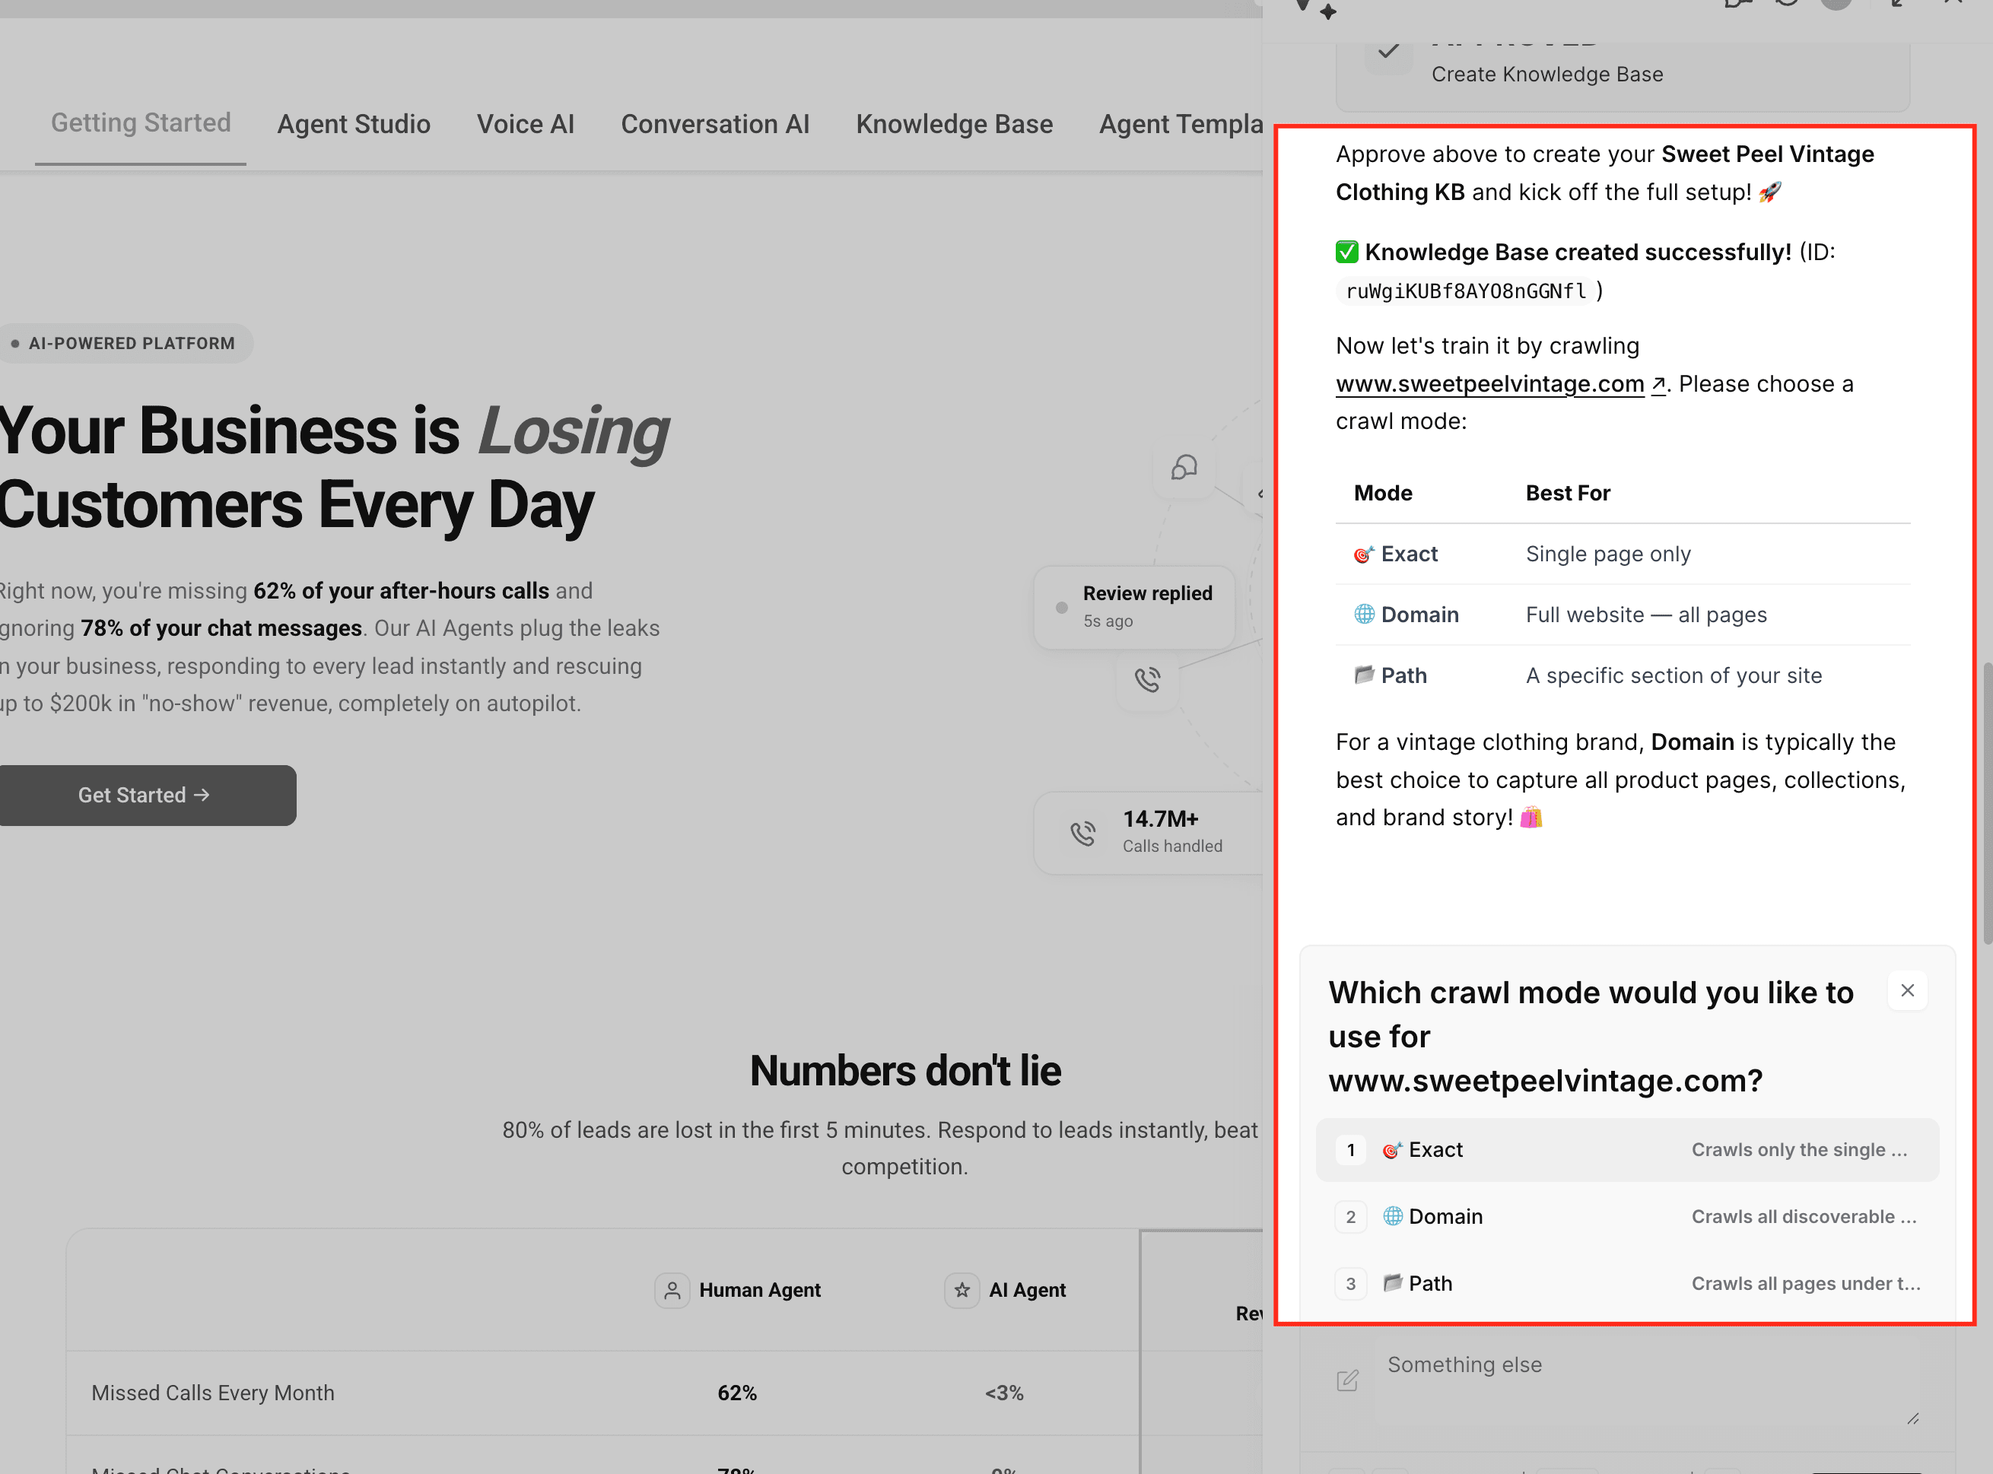
Task: Click the Mode column header in the table
Action: pyautogui.click(x=1383, y=494)
